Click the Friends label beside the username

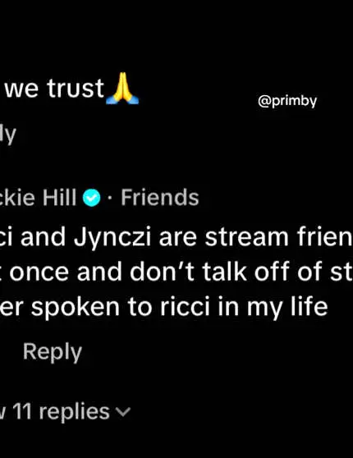(160, 198)
